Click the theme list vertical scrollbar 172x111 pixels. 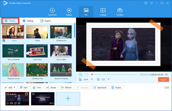click(75, 30)
